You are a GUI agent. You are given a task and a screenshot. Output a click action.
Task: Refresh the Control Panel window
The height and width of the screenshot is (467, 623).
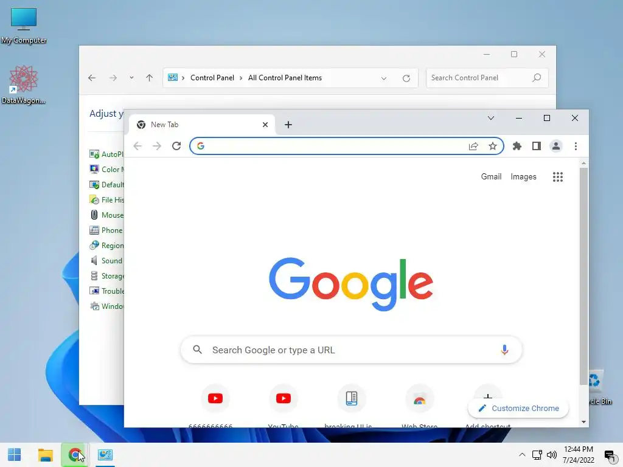[x=406, y=78]
